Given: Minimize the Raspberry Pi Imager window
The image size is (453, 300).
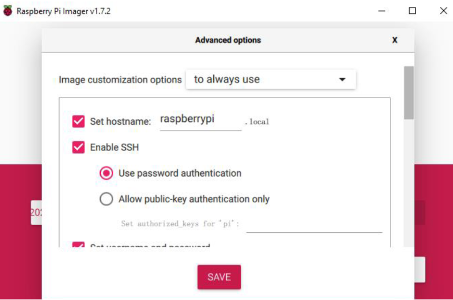Looking at the screenshot, I should (382, 11).
